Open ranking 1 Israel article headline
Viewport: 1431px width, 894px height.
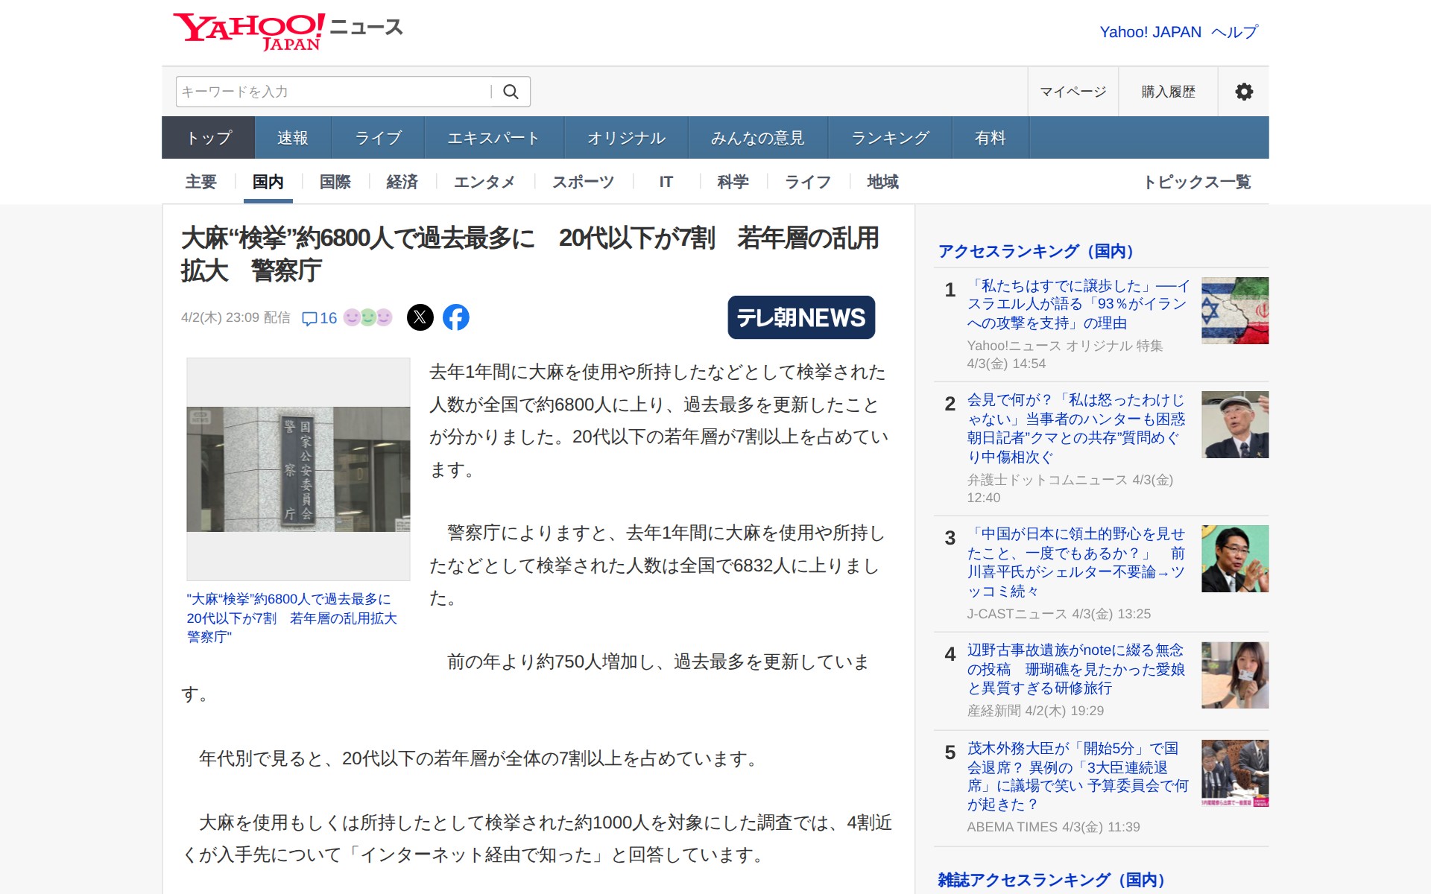[1077, 304]
